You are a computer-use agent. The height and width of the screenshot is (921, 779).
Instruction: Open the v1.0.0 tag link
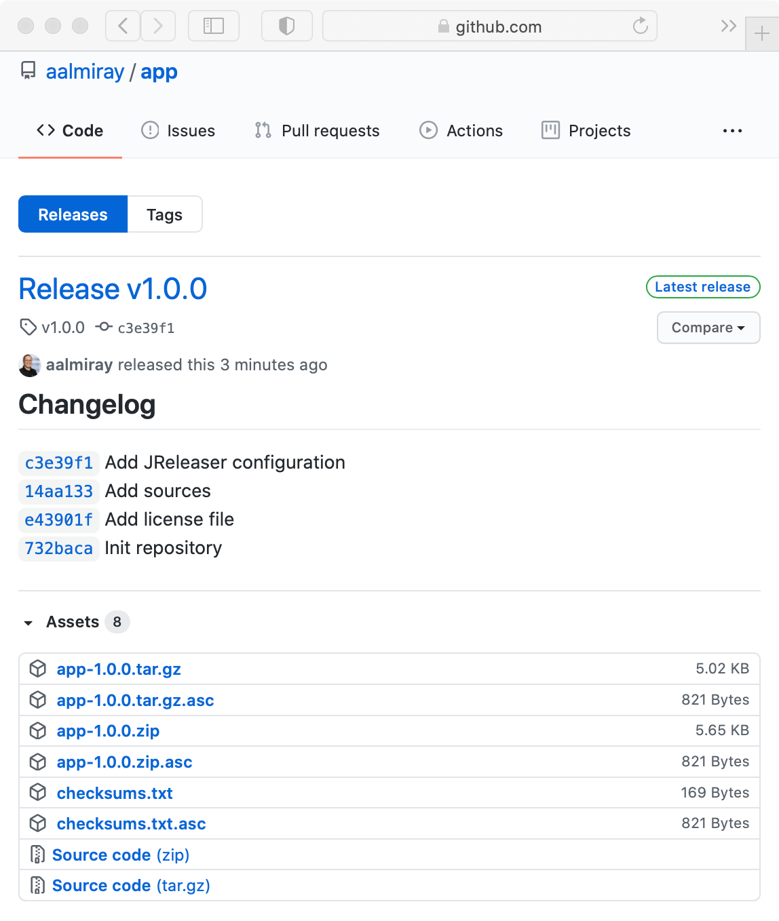pos(63,328)
